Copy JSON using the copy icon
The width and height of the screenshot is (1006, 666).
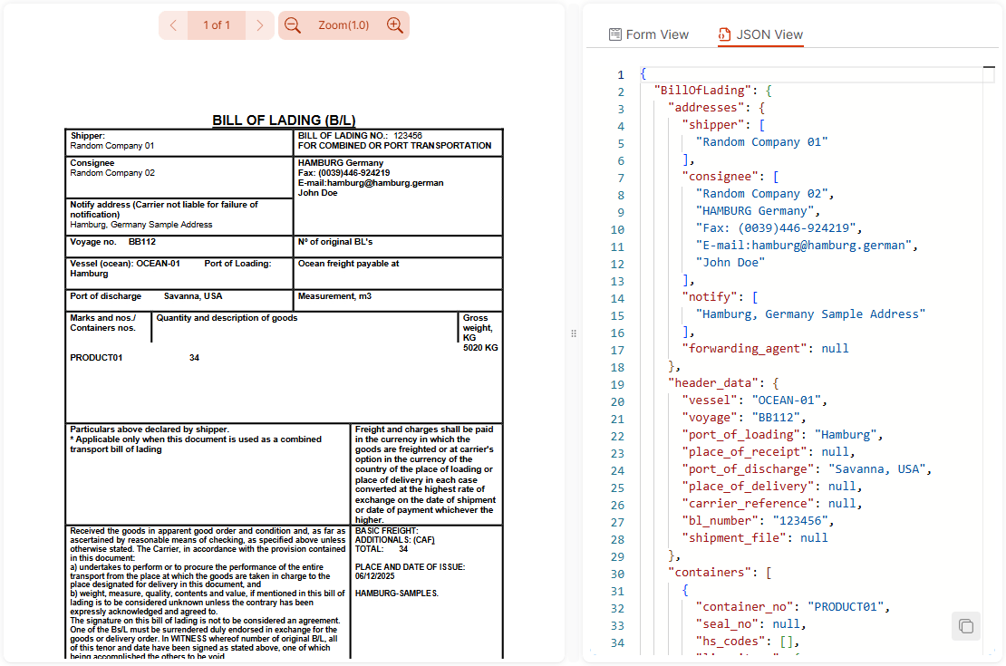coord(965,626)
